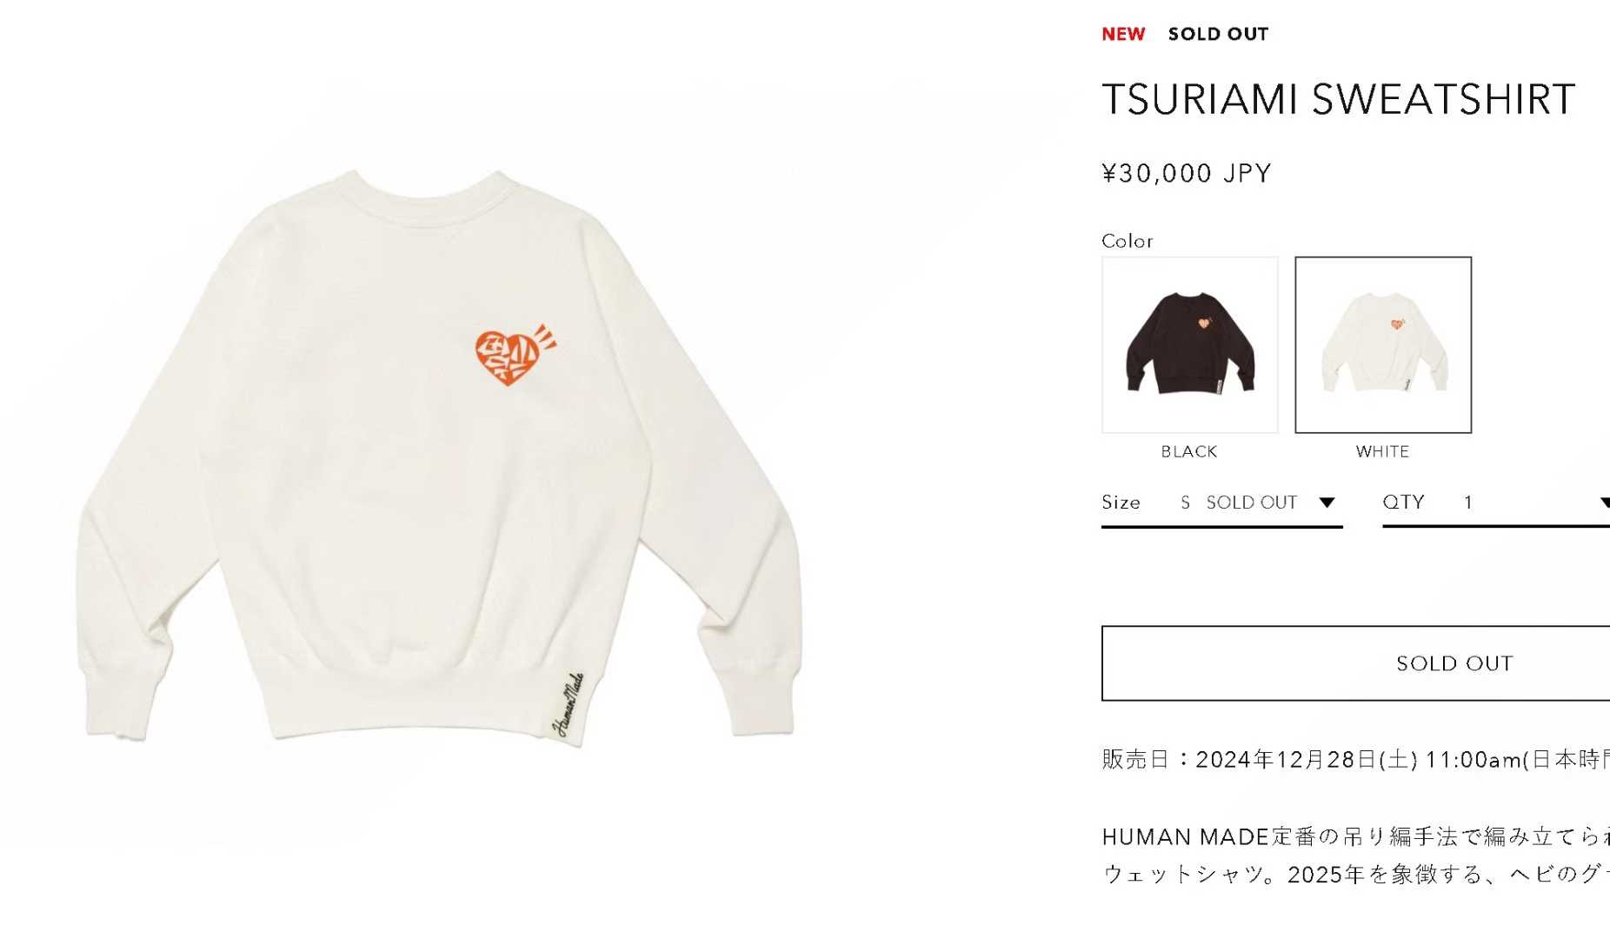Select the BLACK color sweatshirt thumbnail
The image size is (1610, 939).
(x=1189, y=344)
